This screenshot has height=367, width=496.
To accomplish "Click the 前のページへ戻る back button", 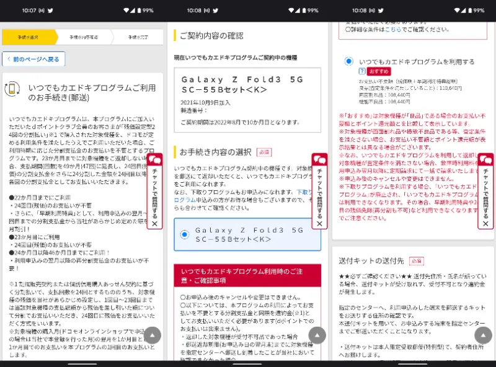I will 33,59.
